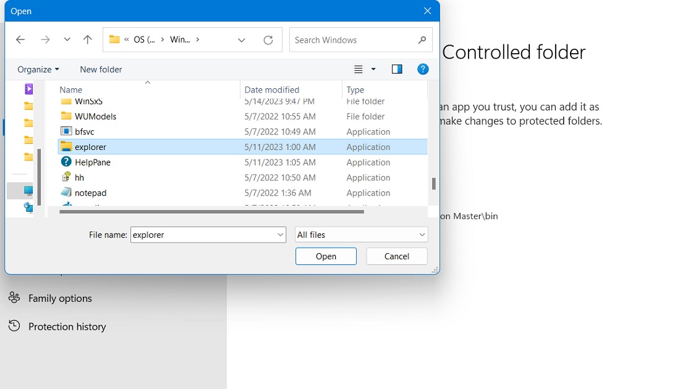Click the Open button
The width and height of the screenshot is (680, 389).
pos(326,256)
